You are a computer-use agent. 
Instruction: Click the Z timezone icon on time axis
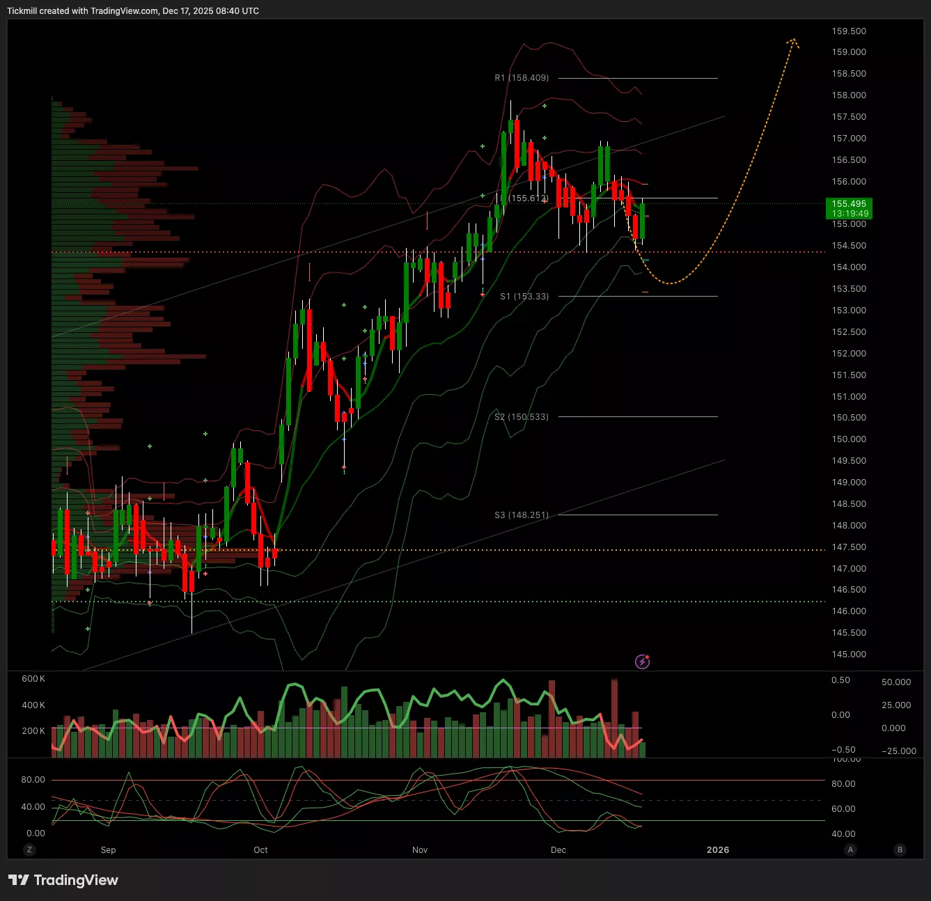click(29, 849)
